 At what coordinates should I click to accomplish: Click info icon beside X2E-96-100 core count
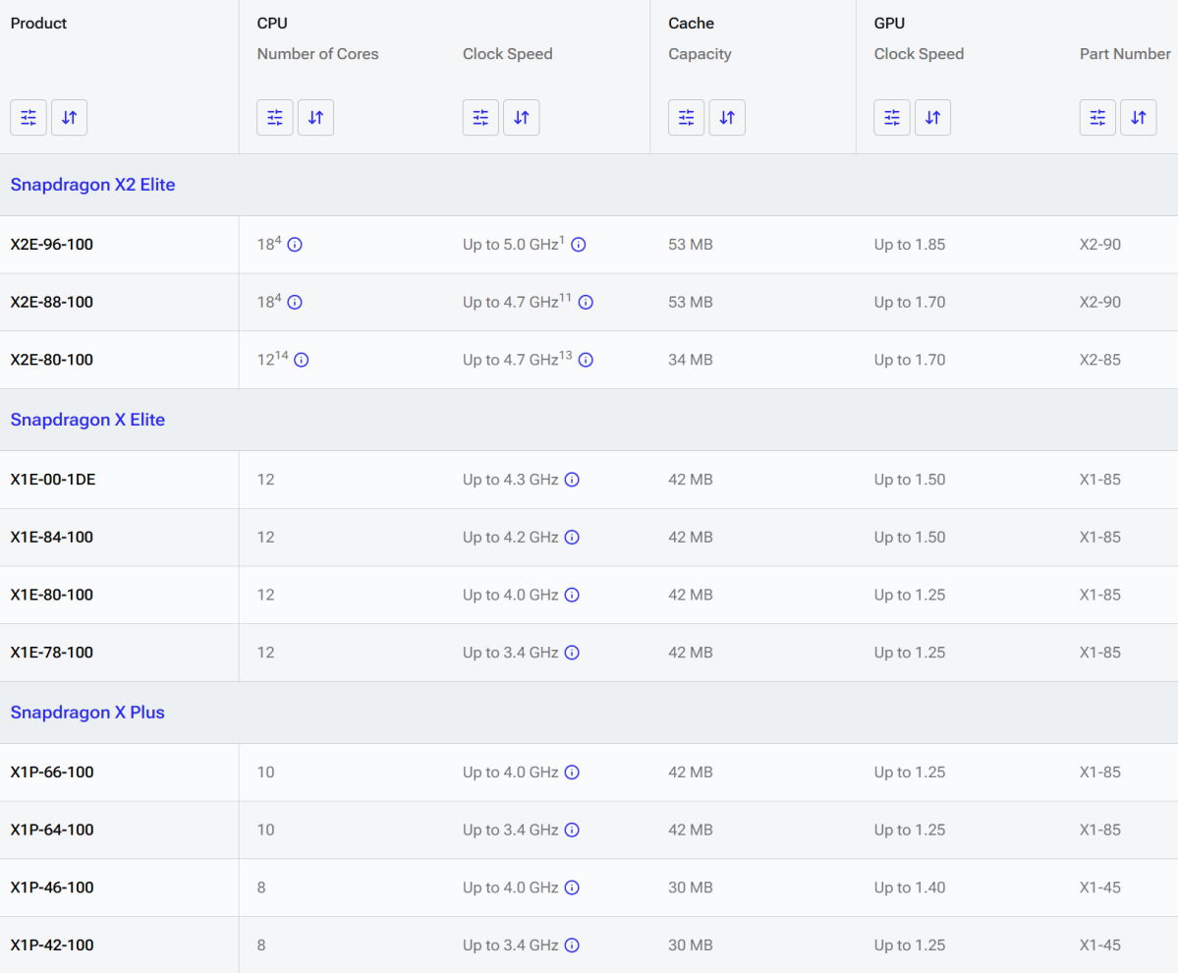[x=295, y=245]
